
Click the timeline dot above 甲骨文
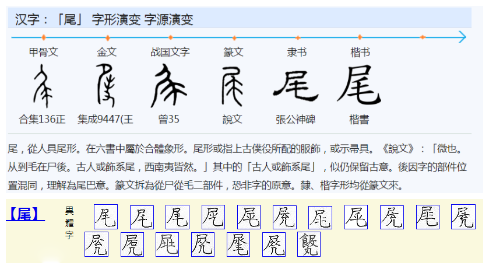(x=44, y=37)
